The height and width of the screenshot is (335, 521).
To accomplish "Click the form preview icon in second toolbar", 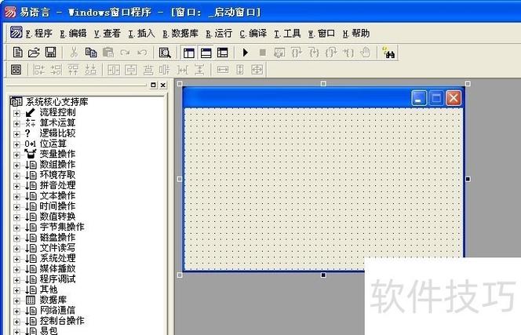I will coord(16,70).
